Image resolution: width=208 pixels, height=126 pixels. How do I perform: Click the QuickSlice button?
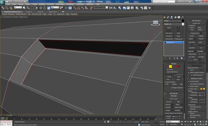pos(192,48)
